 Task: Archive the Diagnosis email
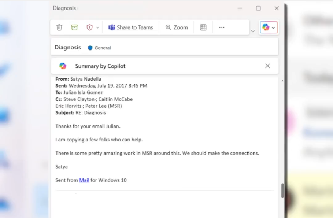[x=74, y=27]
